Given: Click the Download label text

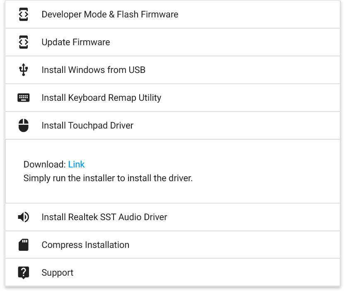Looking at the screenshot, I should [44, 164].
